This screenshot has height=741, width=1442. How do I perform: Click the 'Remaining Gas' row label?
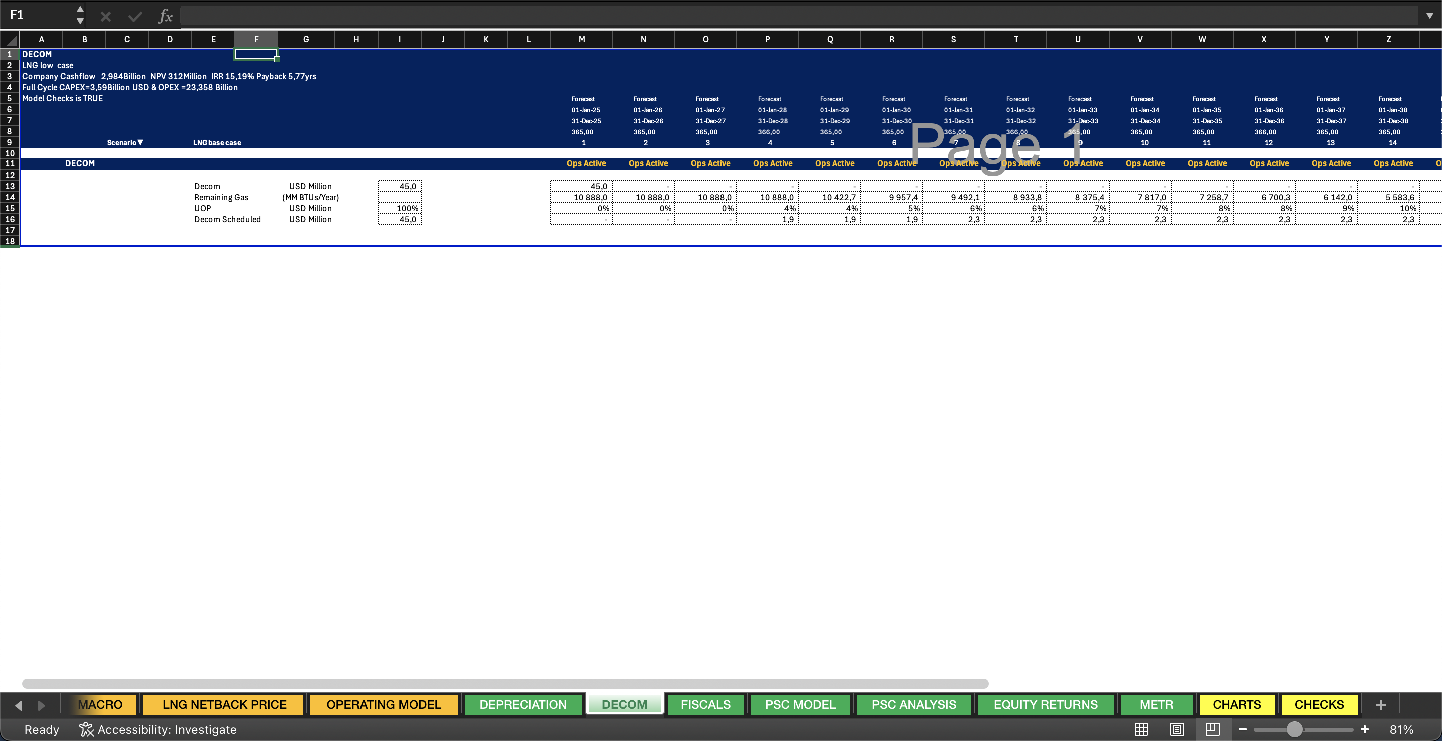pyautogui.click(x=221, y=198)
